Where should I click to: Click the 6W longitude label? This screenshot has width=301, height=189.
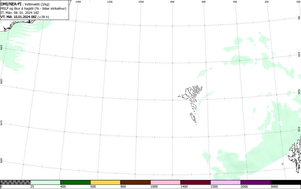pos(204,2)
